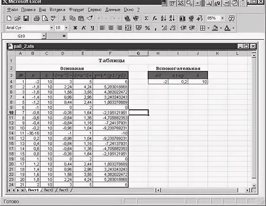
Task: Open the zoom level dropdown showing 85%
Action: pos(223,19)
